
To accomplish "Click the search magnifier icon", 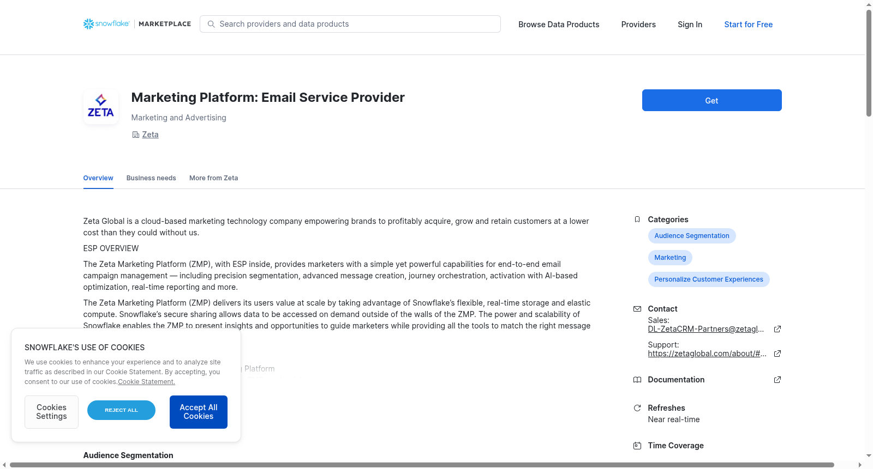I will (211, 24).
